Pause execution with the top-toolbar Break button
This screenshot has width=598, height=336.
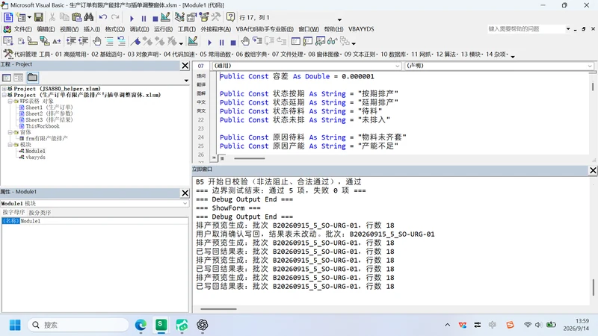[144, 18]
